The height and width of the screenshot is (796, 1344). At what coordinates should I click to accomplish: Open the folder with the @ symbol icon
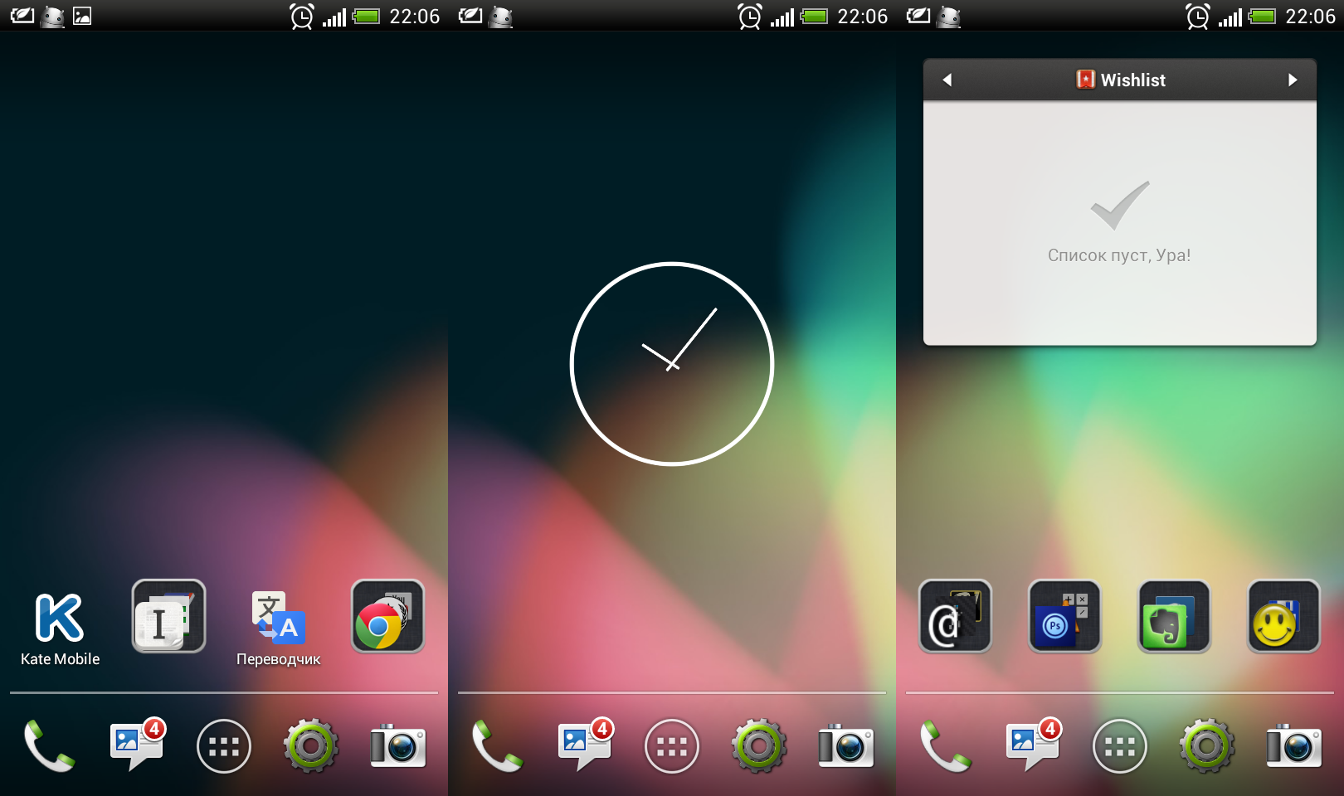[955, 616]
